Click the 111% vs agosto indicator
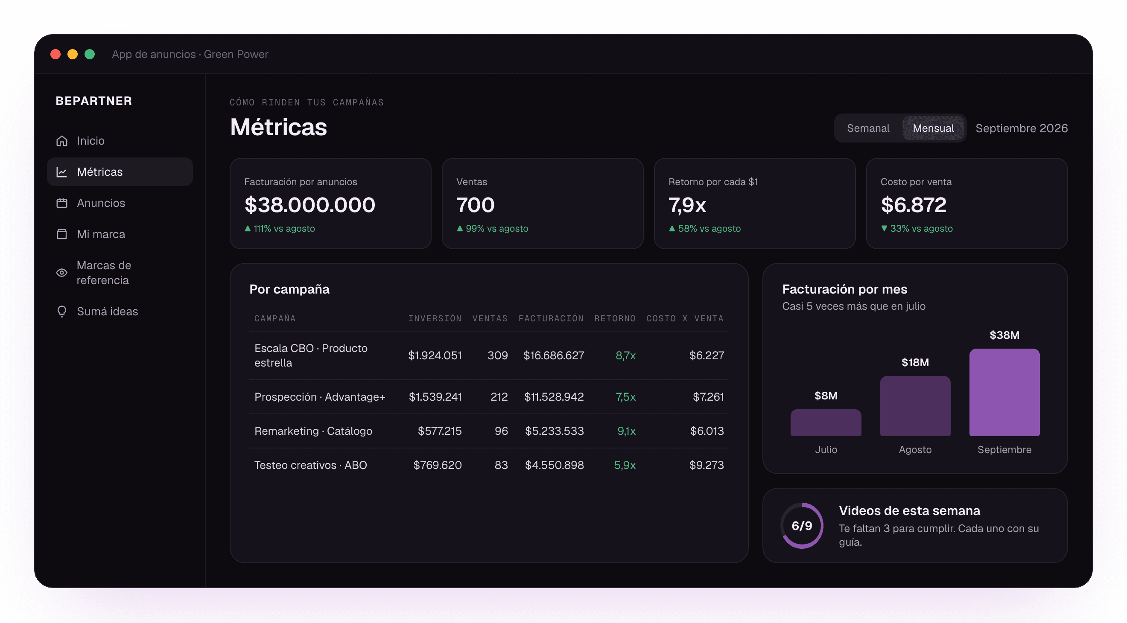The image size is (1127, 623). [280, 229]
